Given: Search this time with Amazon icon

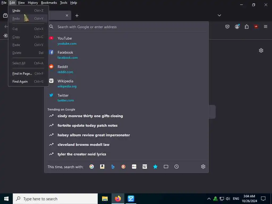Looking at the screenshot, I should (102, 167).
